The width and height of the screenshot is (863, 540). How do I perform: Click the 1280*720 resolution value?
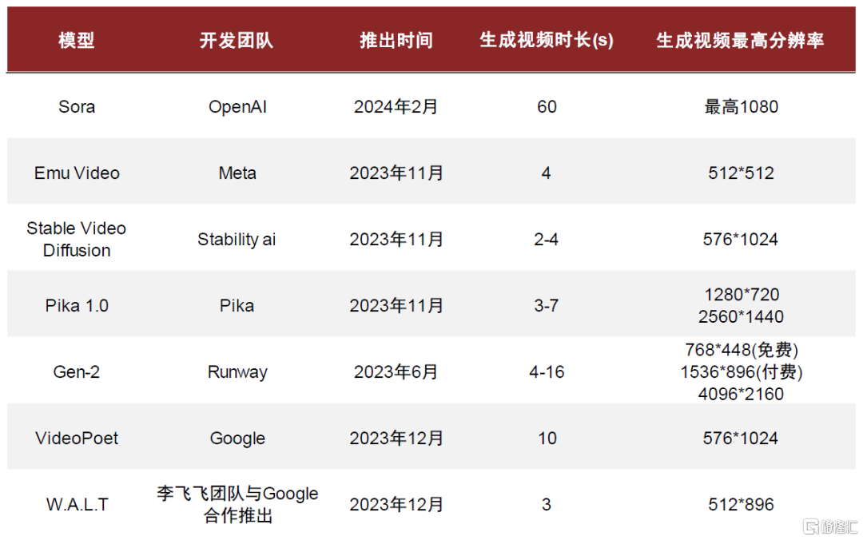[742, 295]
